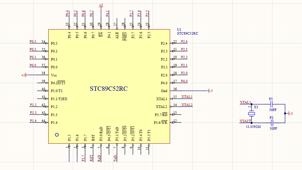
Task: Select the red P2.7 net label above pin 25
Action: pos(131,14)
